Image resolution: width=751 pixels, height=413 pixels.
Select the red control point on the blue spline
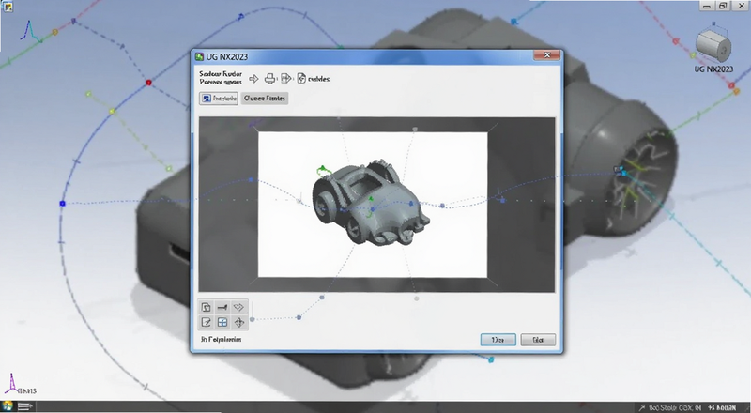(148, 83)
